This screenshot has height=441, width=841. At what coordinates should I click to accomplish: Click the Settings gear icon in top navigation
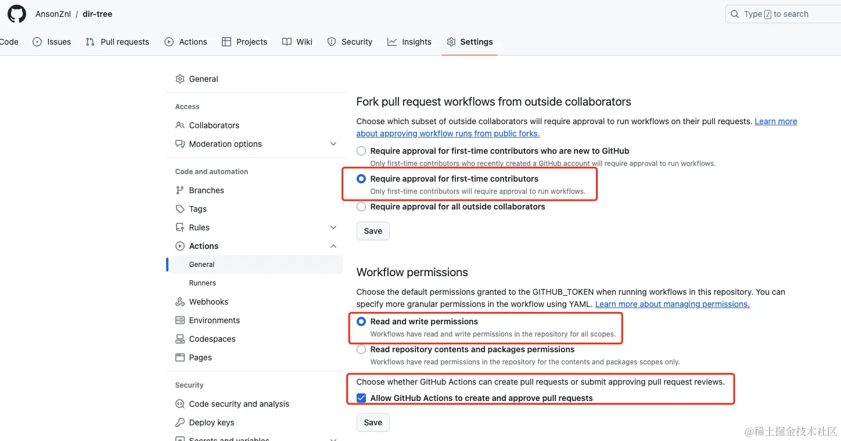pos(451,42)
